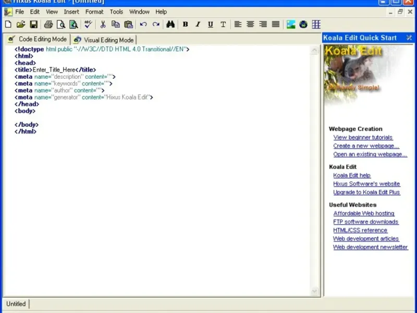
Task: Click the 'Upgrade to Koala Edit Plus' link
Action: (x=366, y=192)
